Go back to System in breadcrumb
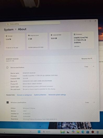This screenshot has height=138, width=103. pos(9,30)
